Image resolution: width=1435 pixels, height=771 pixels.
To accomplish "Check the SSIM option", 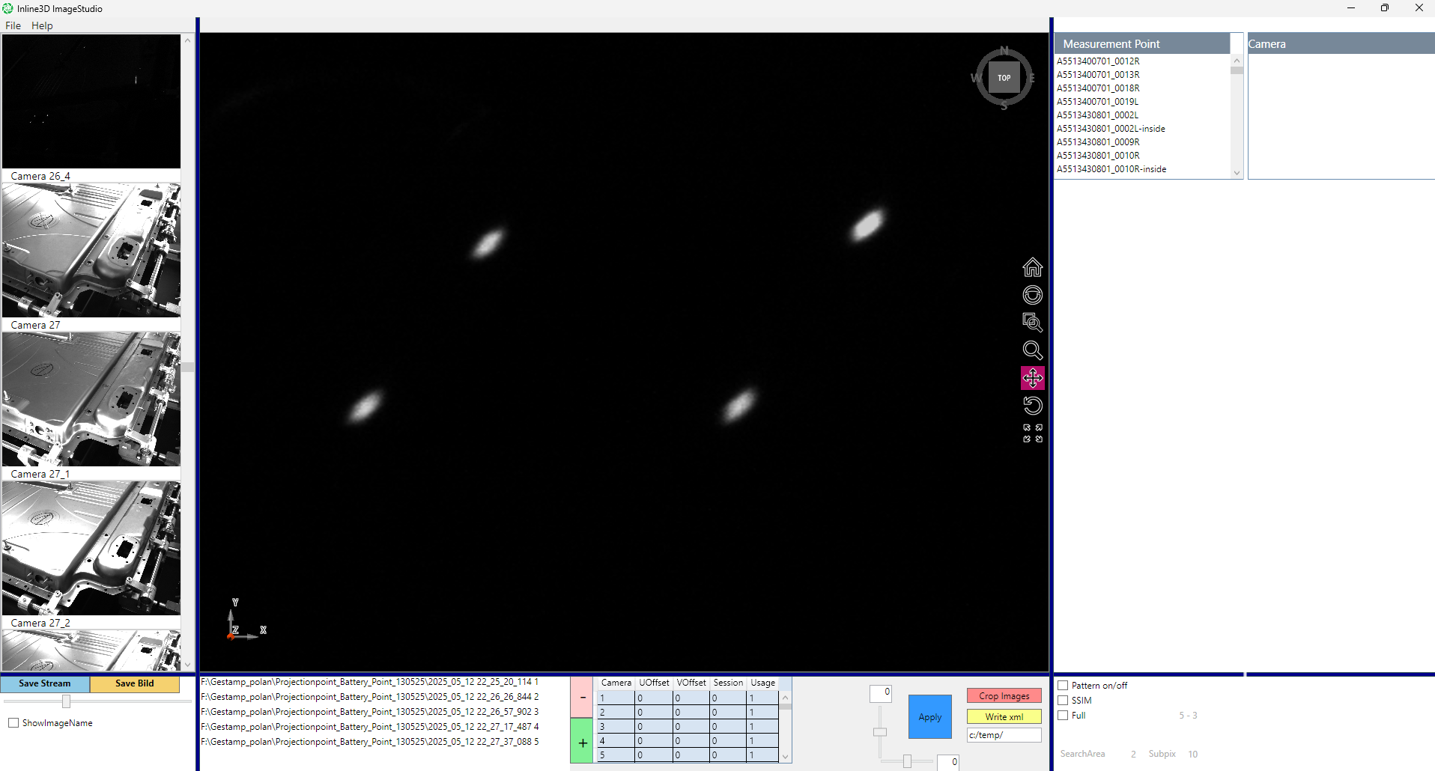I will pyautogui.click(x=1062, y=701).
